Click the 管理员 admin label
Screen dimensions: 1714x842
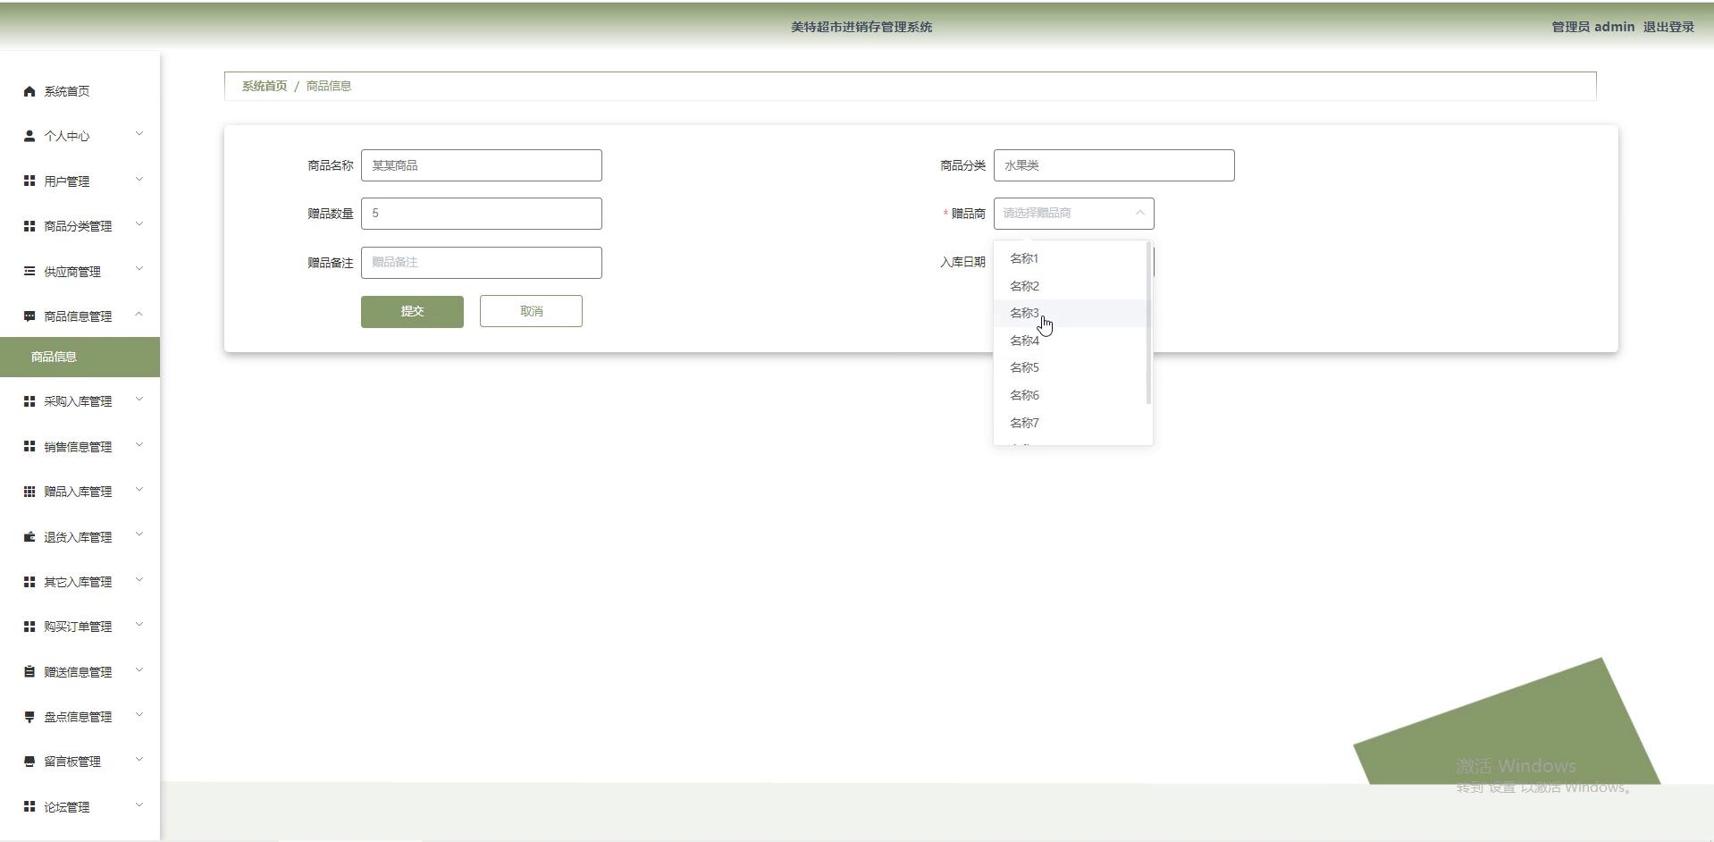click(1592, 27)
